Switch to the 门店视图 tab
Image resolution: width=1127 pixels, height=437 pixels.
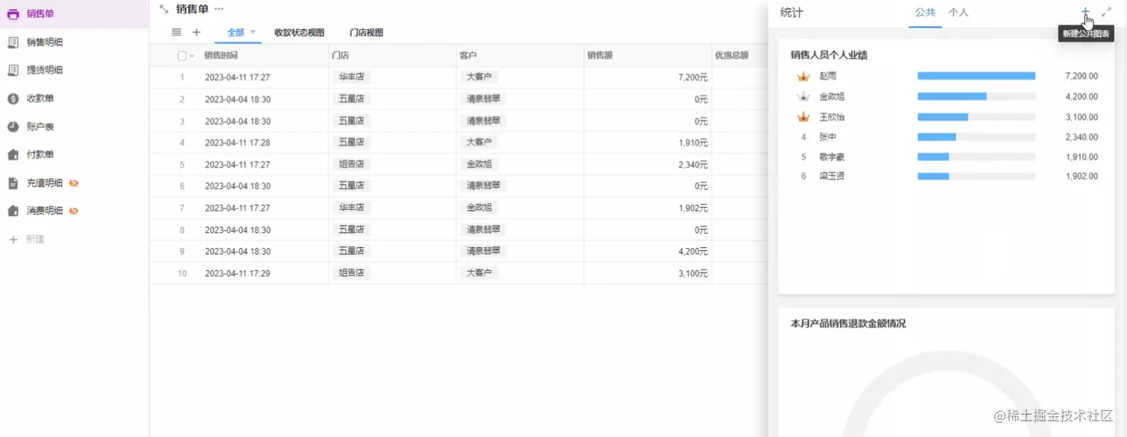(x=366, y=33)
